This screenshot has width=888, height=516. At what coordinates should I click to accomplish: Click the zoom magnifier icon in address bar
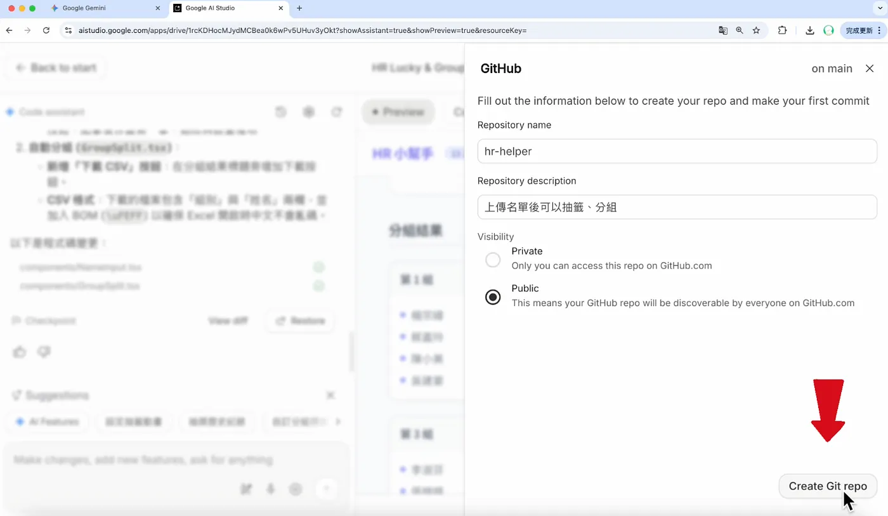[x=740, y=30]
